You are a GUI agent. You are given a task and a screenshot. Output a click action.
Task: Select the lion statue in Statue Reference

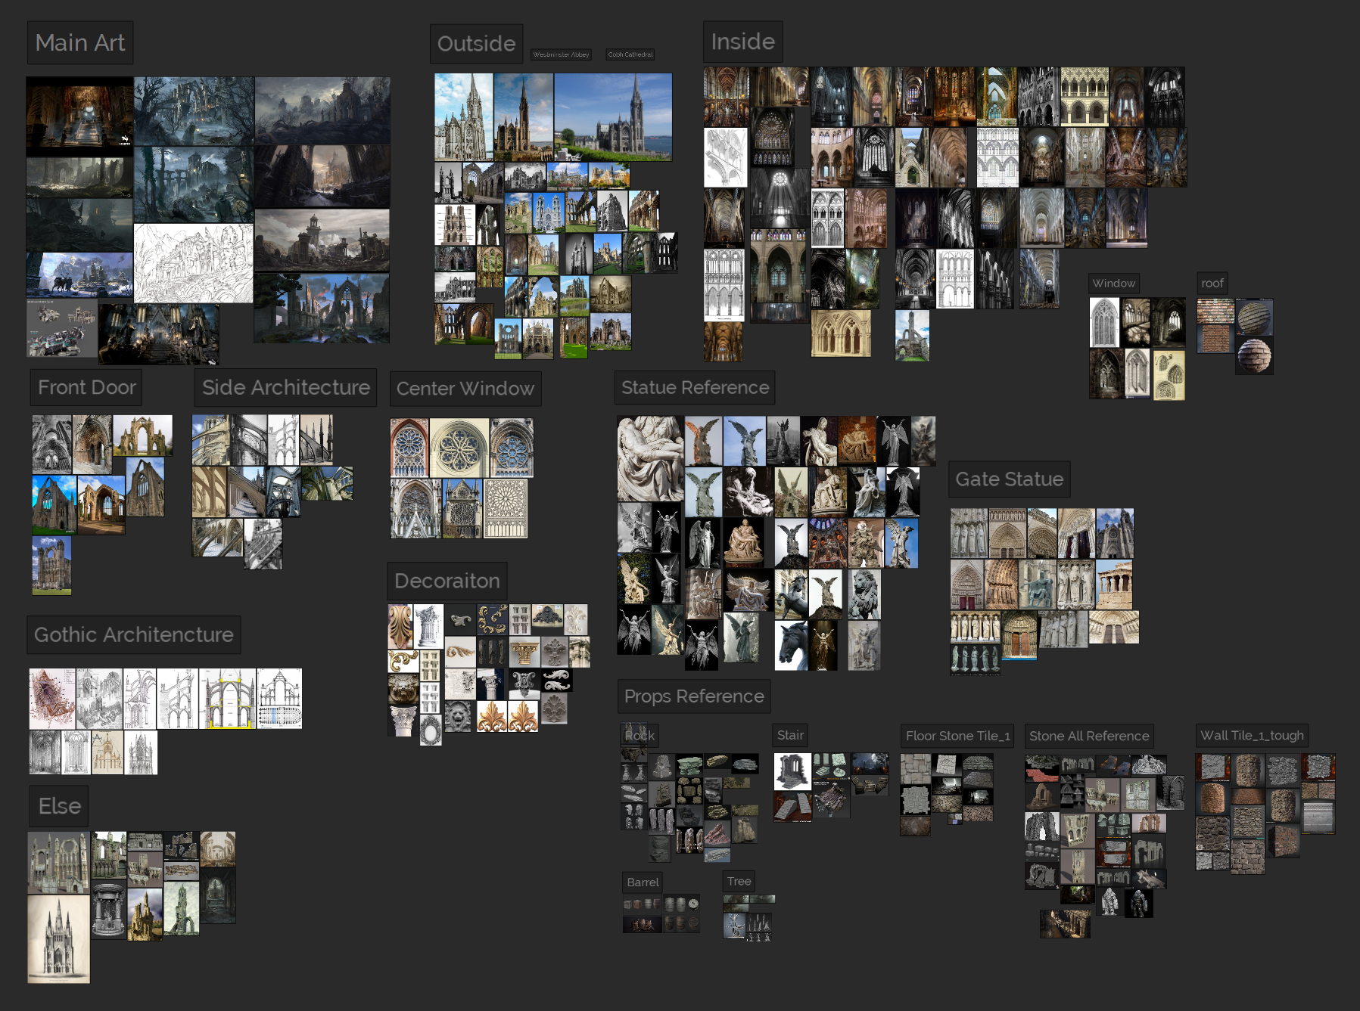point(864,594)
